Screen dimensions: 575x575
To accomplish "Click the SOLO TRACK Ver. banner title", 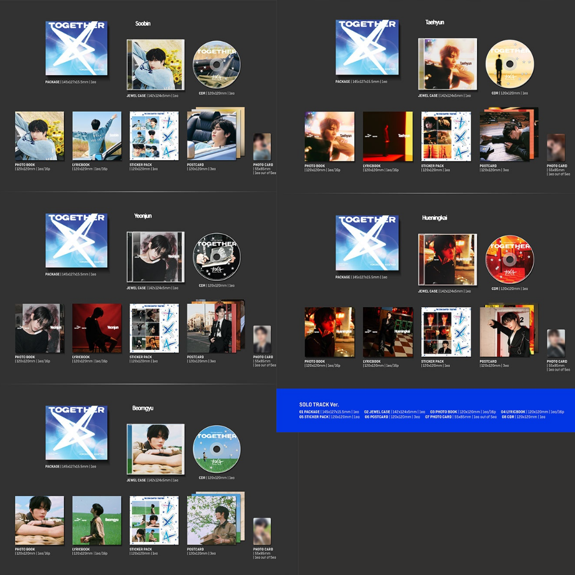I will pyautogui.click(x=319, y=405).
